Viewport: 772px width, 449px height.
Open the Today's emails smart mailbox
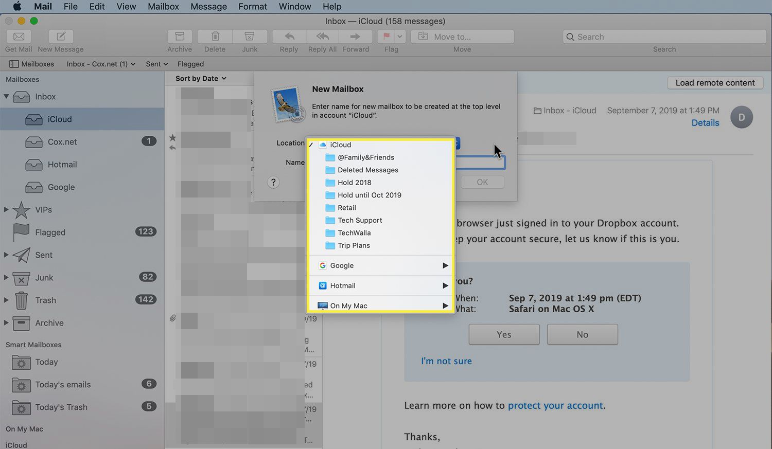click(x=82, y=385)
